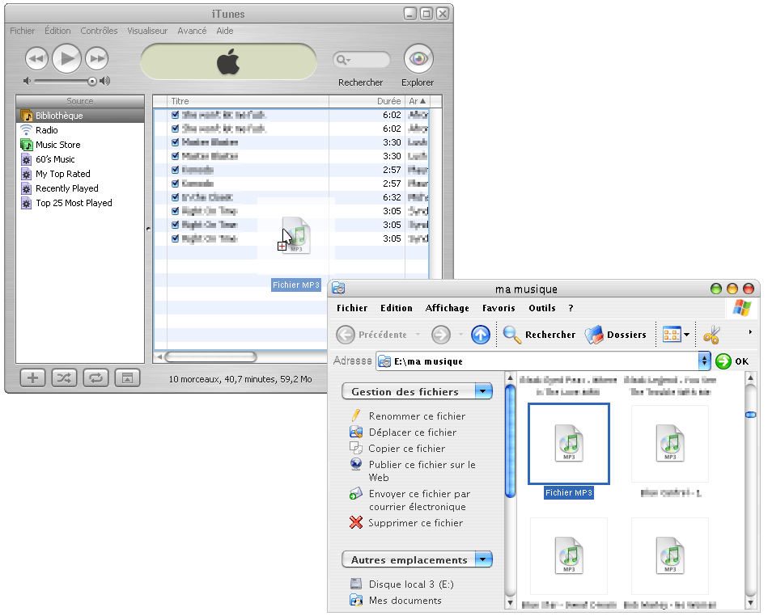Open the iTunes Visualiseur menu
The width and height of the screenshot is (768, 616).
[x=147, y=31]
